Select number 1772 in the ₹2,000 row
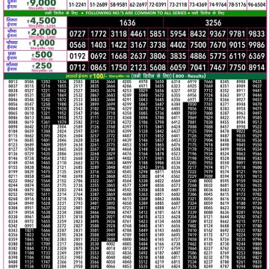This screenshot has width=269, height=269. click(x=99, y=34)
